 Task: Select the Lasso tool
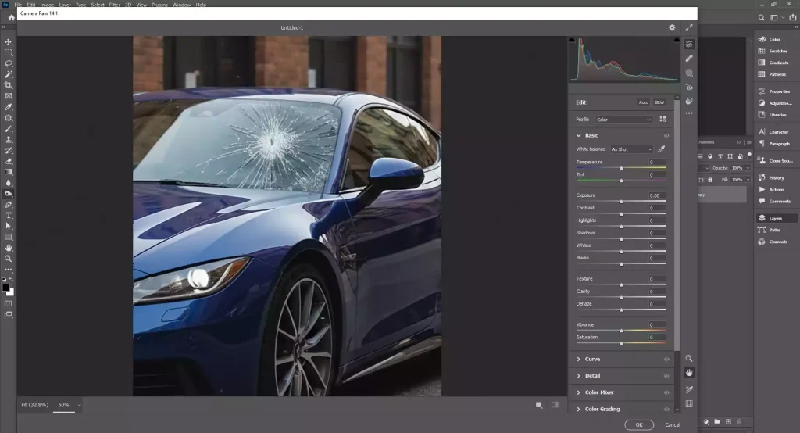[x=8, y=63]
